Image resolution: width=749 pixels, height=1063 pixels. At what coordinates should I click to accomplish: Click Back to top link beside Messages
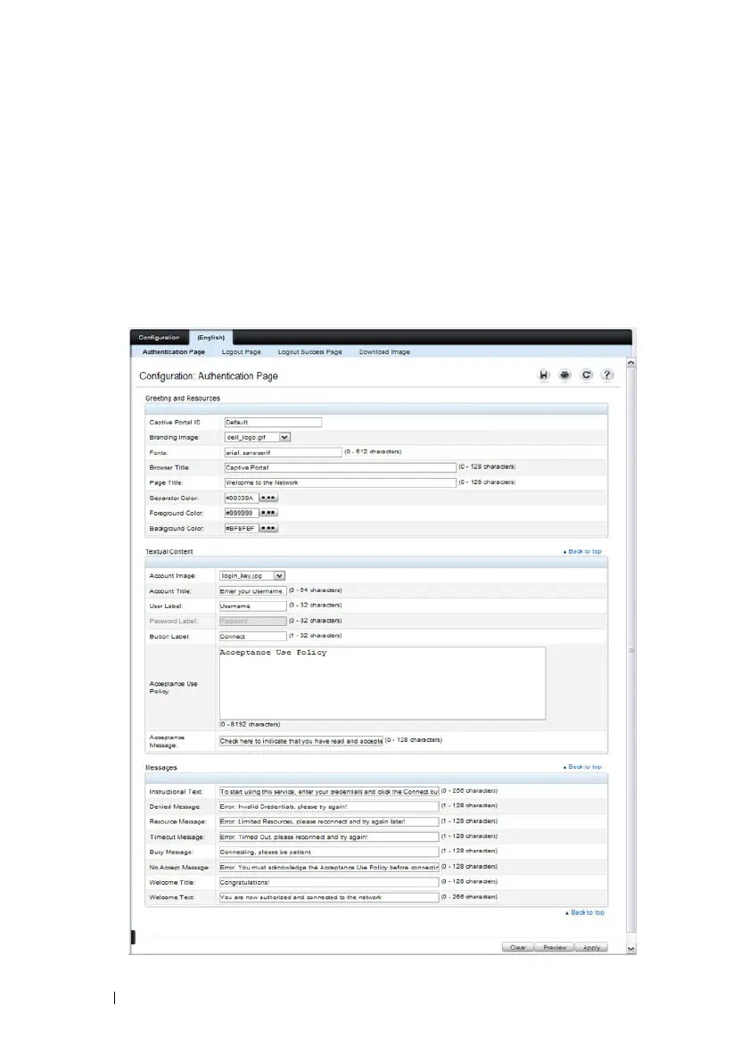(584, 767)
